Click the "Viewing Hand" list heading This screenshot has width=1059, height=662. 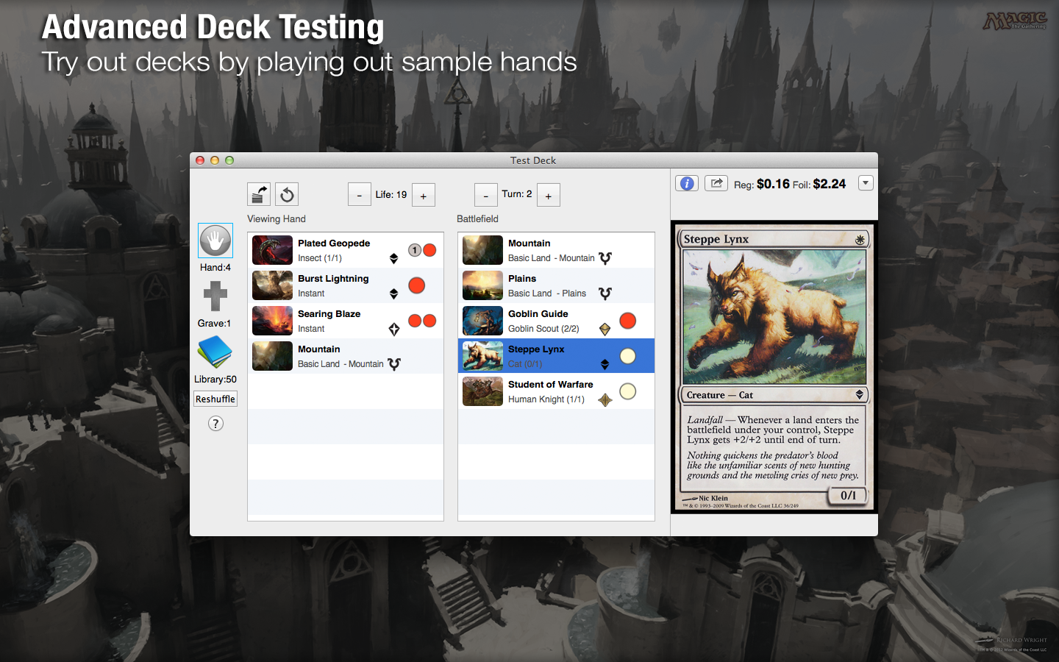[277, 219]
